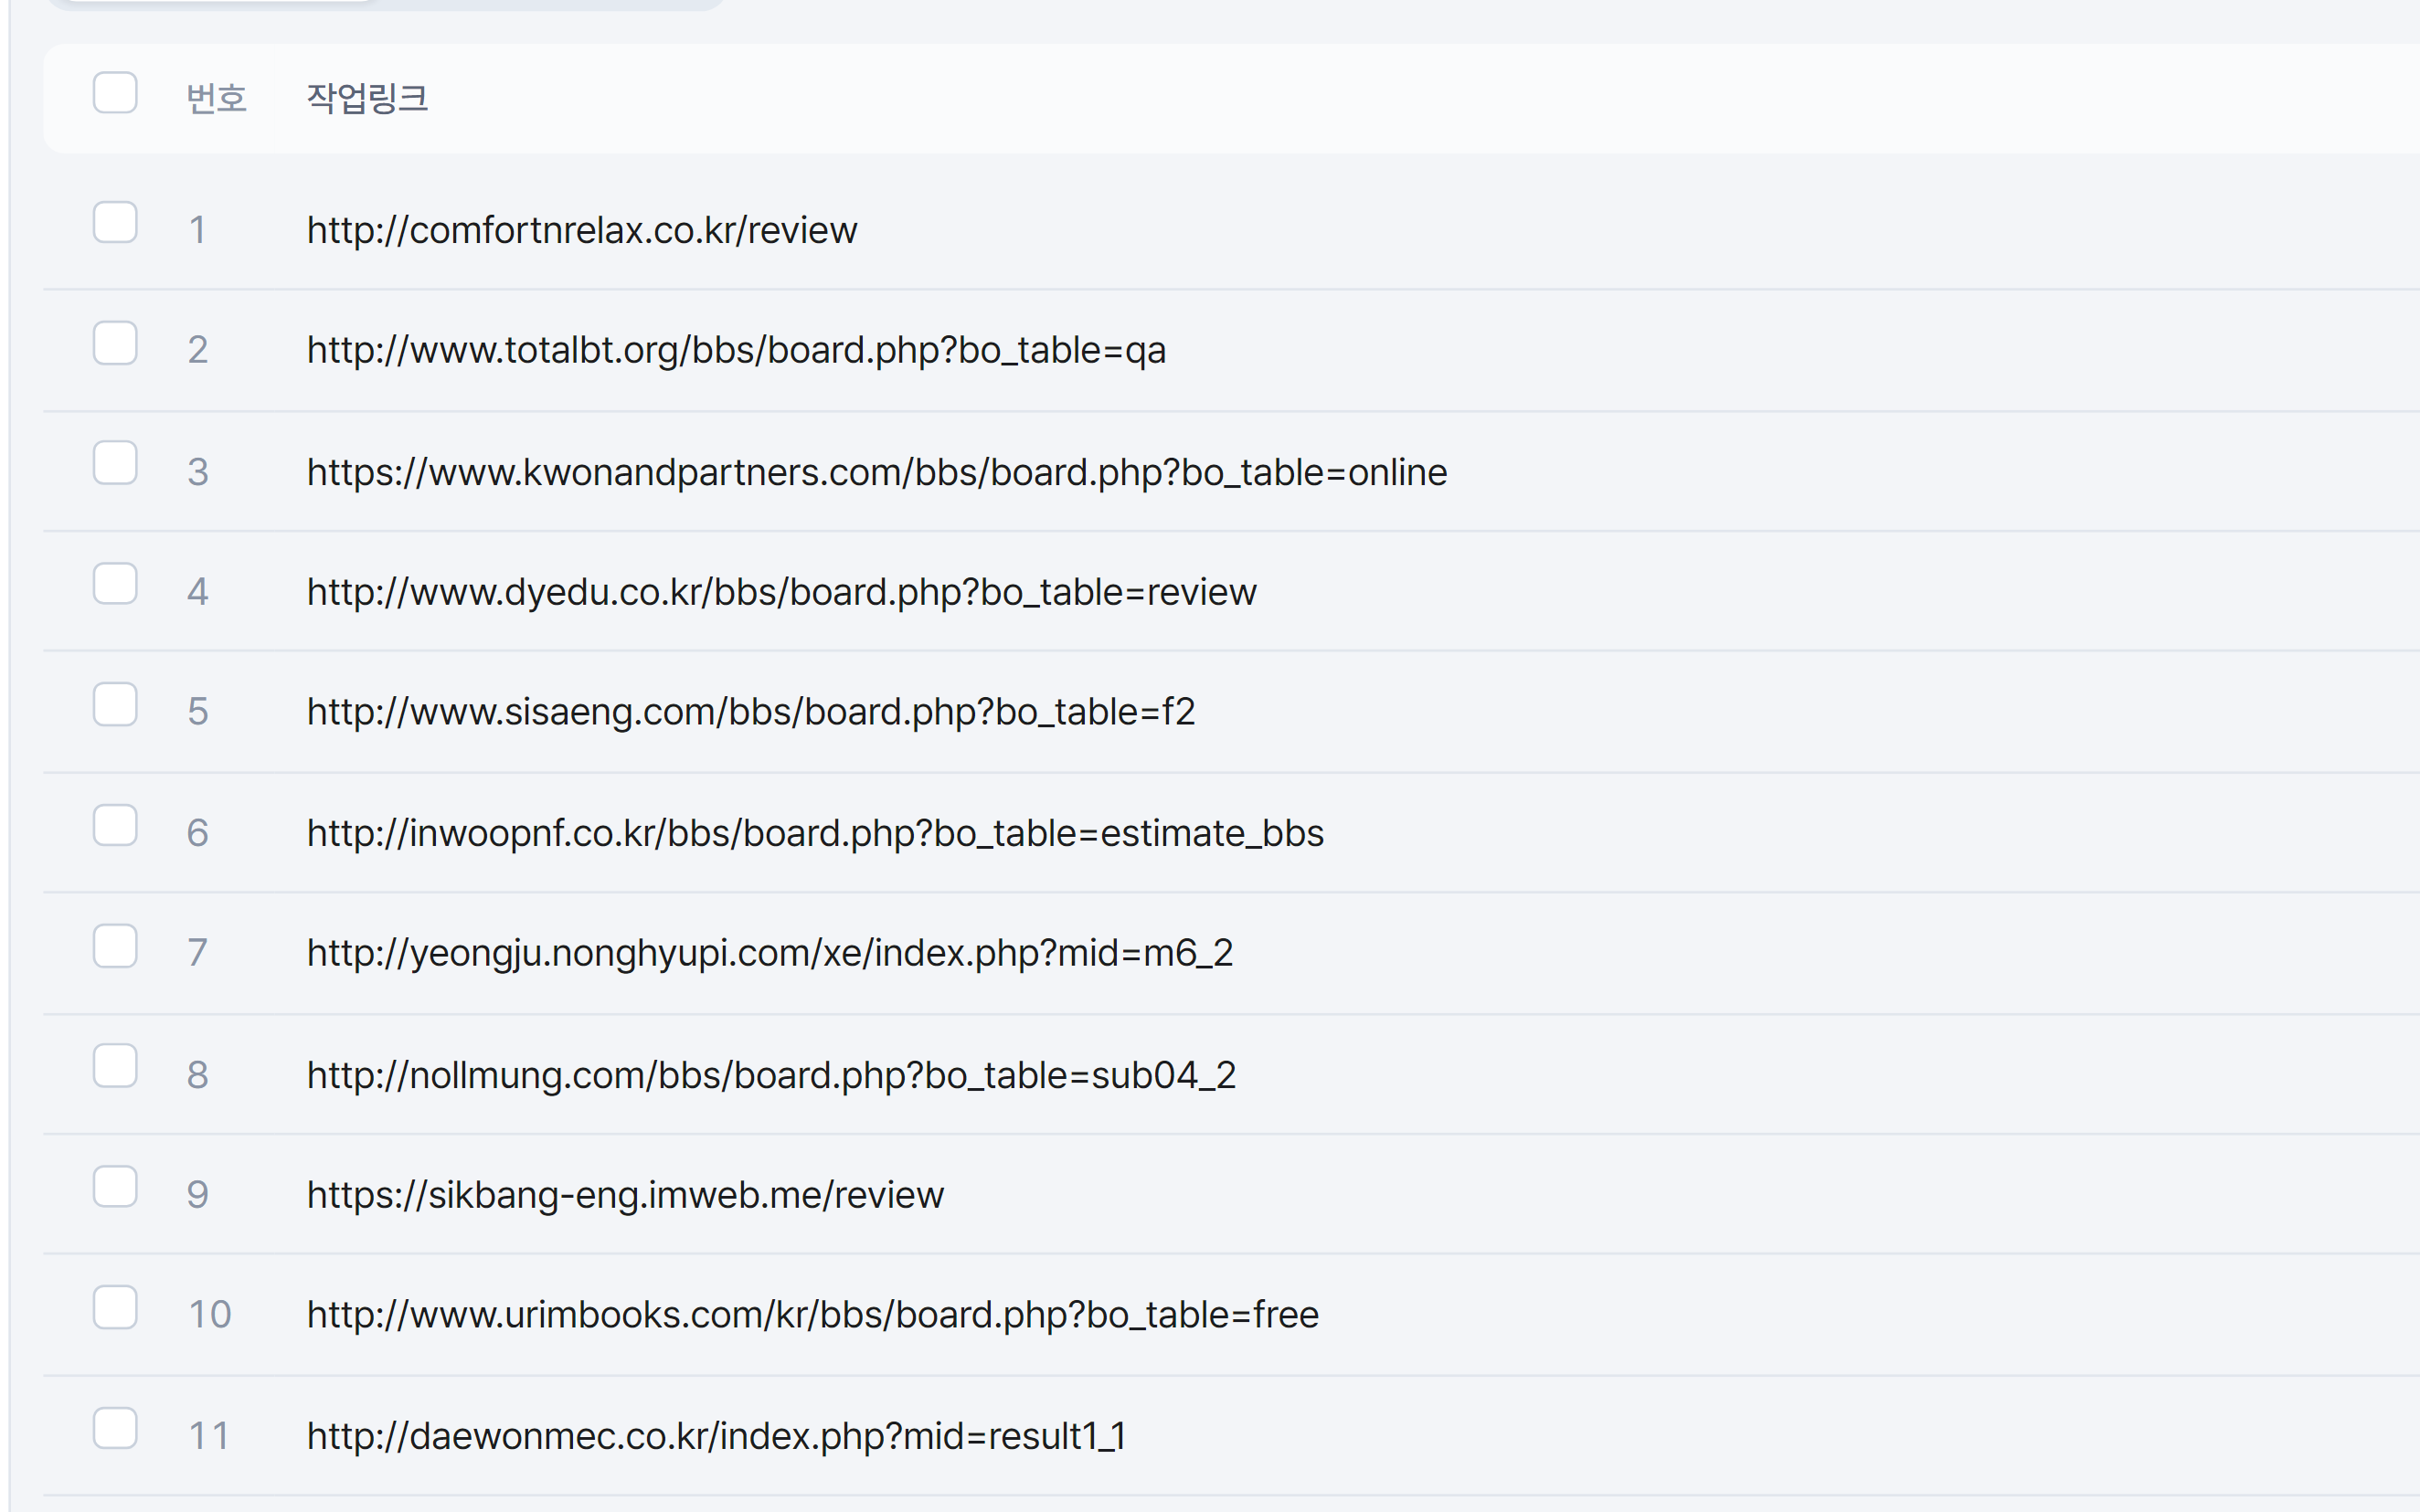Check the box for row 7 yeongju.nonghyupi
The height and width of the screenshot is (1512, 2420).
pos(115,946)
